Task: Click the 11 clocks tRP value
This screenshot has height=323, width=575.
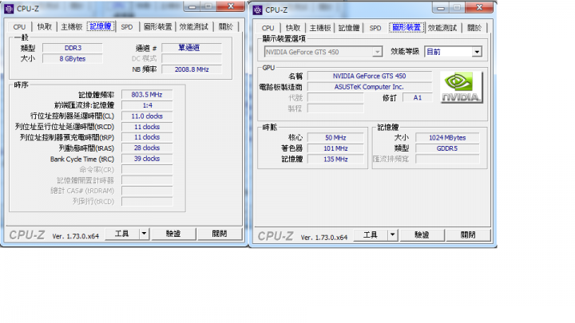Action: click(147, 137)
